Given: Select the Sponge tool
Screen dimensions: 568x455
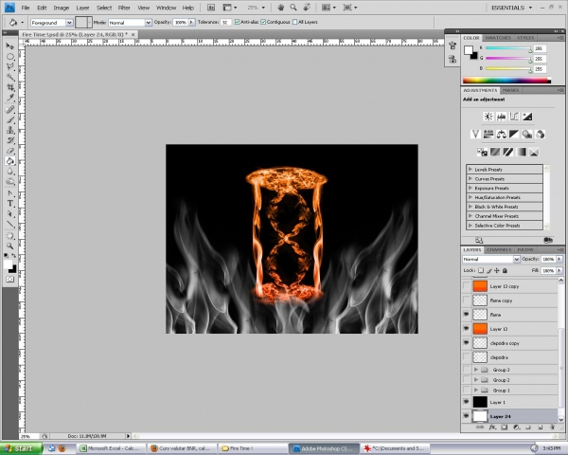Looking at the screenshot, I should pyautogui.click(x=9, y=181).
